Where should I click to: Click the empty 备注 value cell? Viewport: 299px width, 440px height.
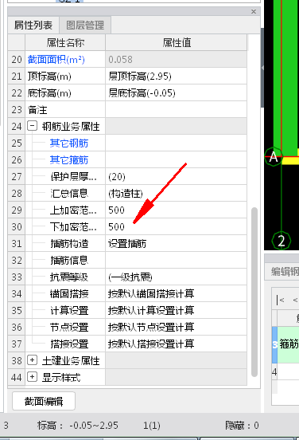point(176,109)
